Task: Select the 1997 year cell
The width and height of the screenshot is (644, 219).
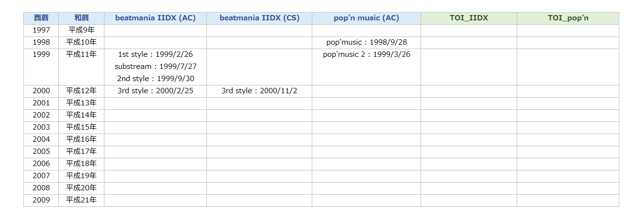Action: (41, 31)
